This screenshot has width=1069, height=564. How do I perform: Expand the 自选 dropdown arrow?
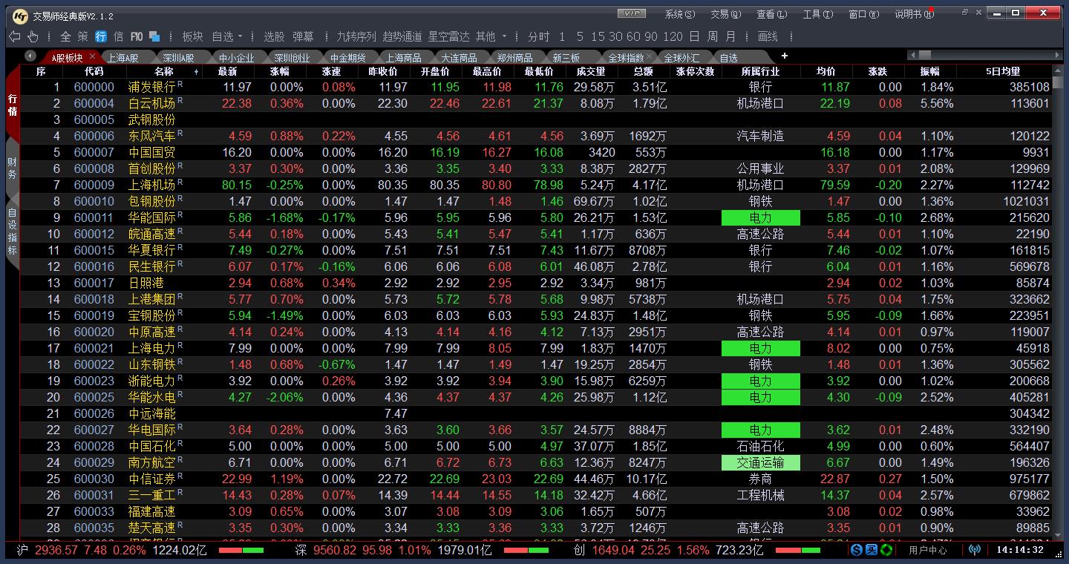pyautogui.click(x=241, y=36)
